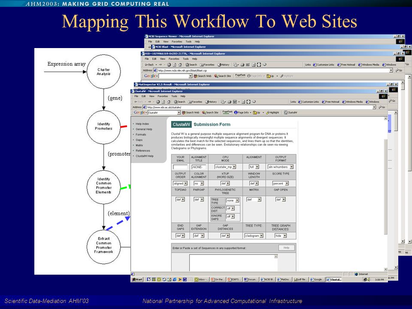The height and width of the screenshot is (309, 412).
Task: Click the volume icon in the system tray
Action: pos(368,280)
